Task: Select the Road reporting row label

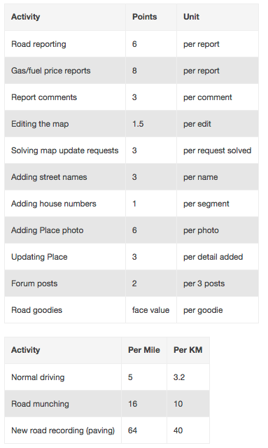Action: pyautogui.click(x=38, y=44)
